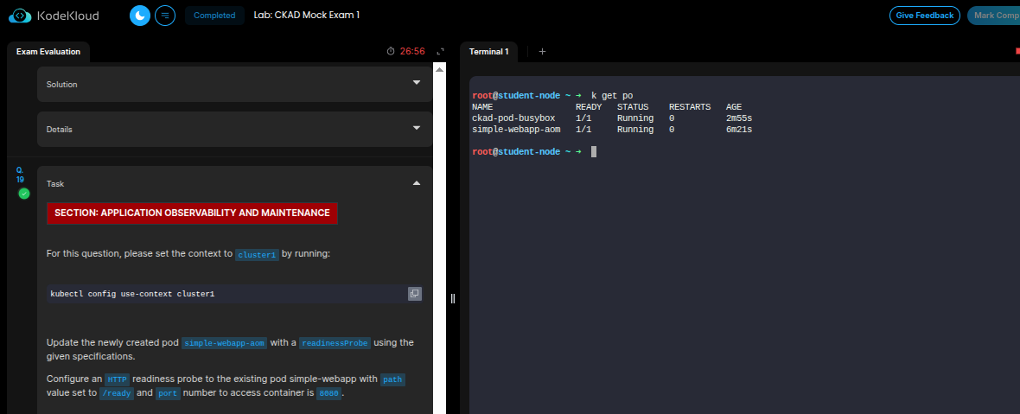
Task: Click the stopwatch timer icon
Action: [x=391, y=52]
